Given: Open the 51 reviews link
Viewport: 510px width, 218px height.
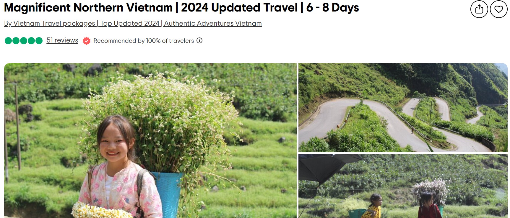Looking at the screenshot, I should point(62,40).
